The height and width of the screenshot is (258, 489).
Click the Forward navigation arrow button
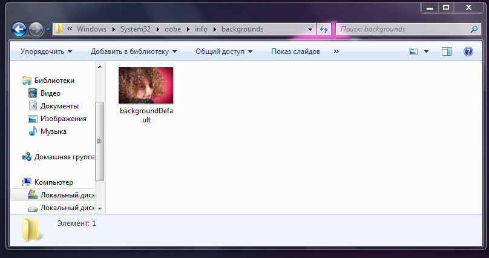point(36,30)
